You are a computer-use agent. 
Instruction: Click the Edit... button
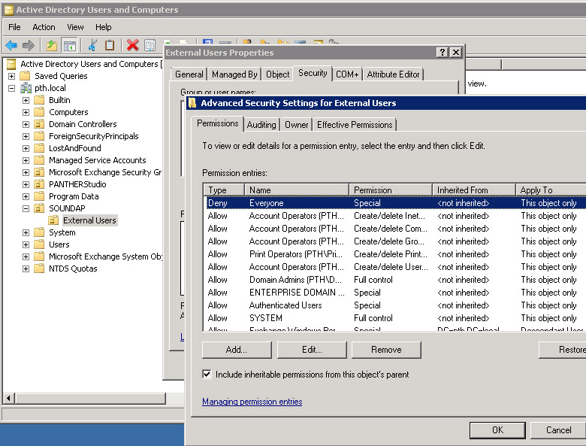[x=312, y=350]
